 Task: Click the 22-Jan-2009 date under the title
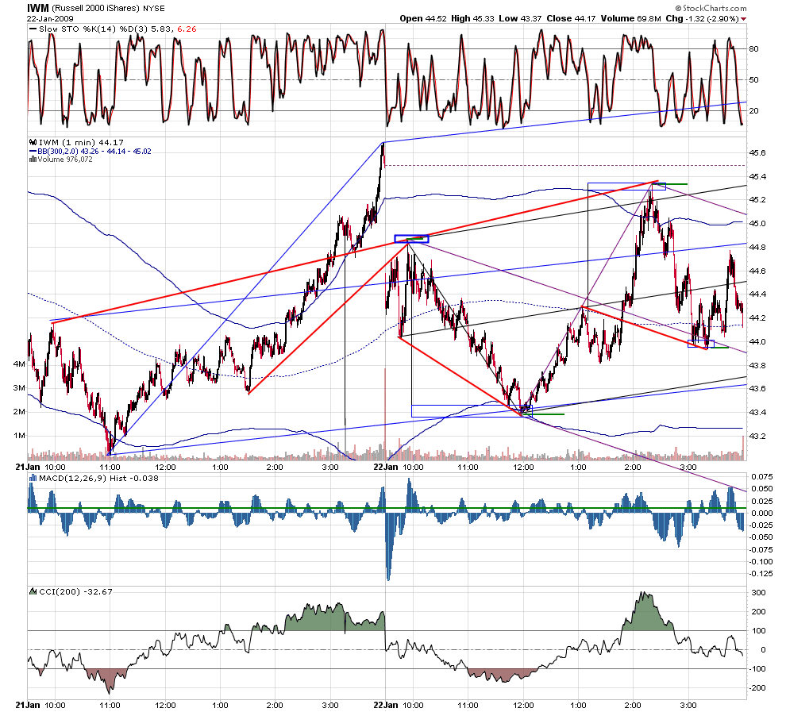point(50,18)
